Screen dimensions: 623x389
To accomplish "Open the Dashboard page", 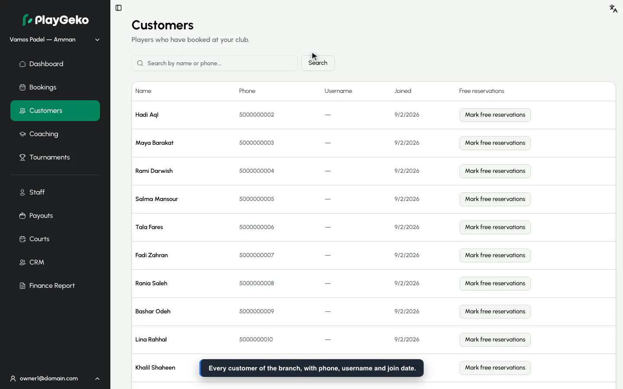I will [55, 64].
